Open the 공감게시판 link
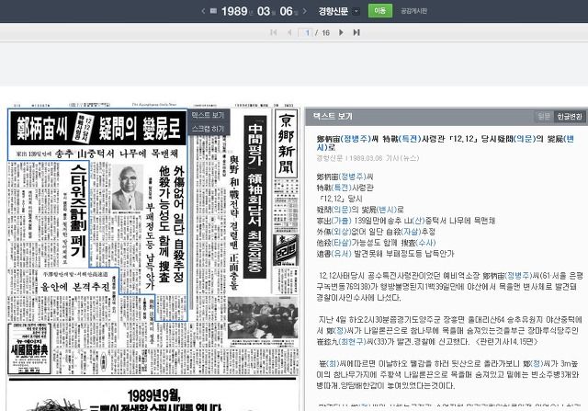The width and height of the screenshot is (588, 411). click(x=413, y=11)
